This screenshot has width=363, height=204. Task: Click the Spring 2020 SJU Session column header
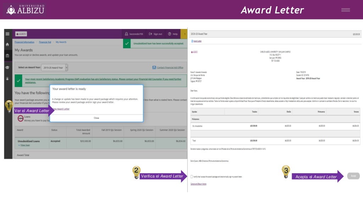(142, 130)
